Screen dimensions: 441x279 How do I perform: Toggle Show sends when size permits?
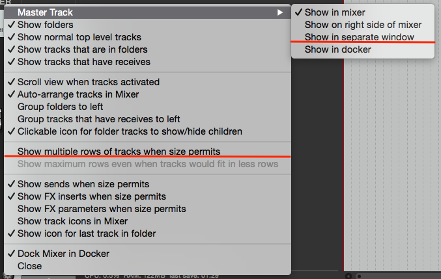point(83,184)
